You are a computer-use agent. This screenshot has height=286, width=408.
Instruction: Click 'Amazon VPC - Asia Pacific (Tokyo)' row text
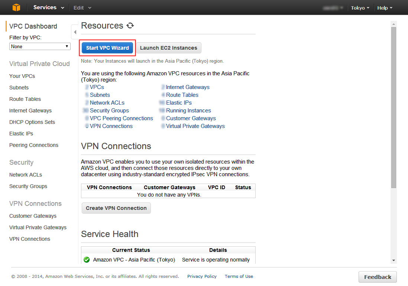tap(134, 260)
